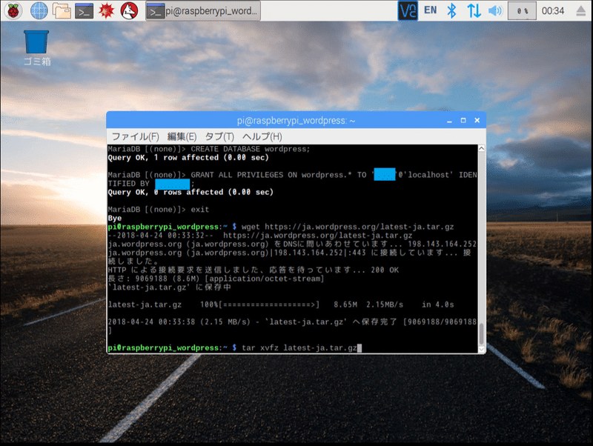Click the EN keyboard layout indicator

coord(431,10)
